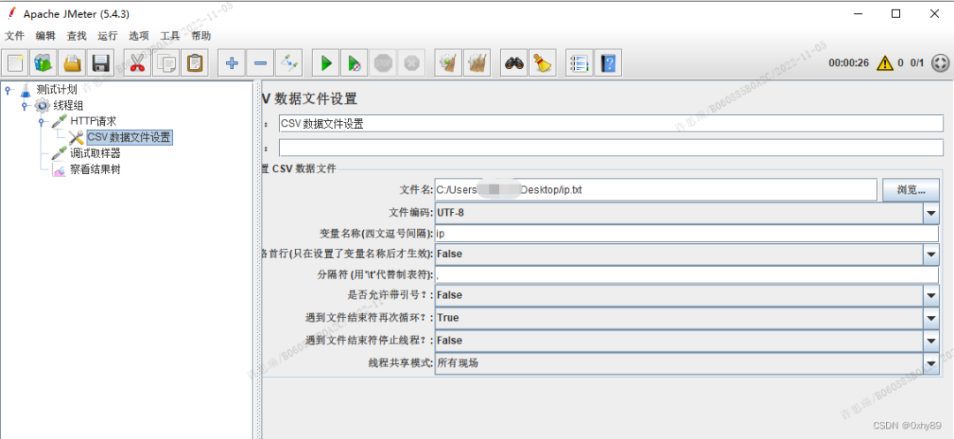Viewport: 954px width, 439px height.
Task: Toggle enable/disable element icon
Action: coord(288,63)
